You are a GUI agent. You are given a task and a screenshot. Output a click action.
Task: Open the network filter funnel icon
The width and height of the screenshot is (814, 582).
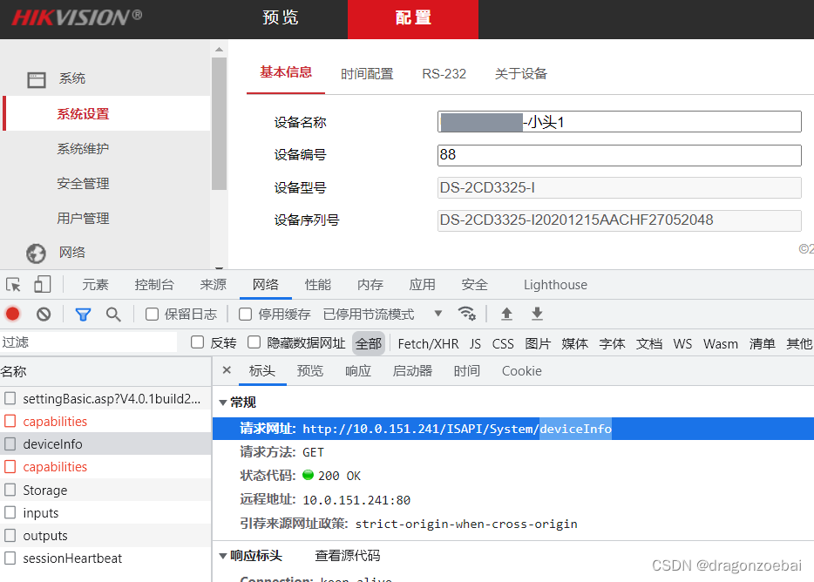pyautogui.click(x=83, y=314)
